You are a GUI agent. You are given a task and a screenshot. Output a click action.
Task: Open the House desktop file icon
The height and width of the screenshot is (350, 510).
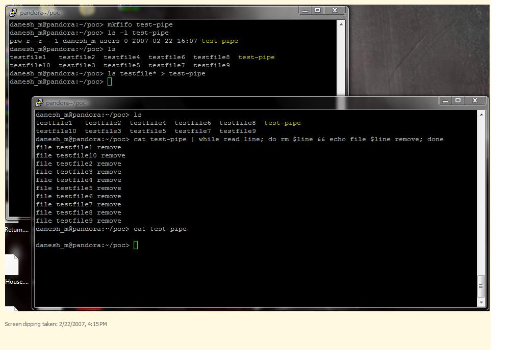click(x=12, y=265)
